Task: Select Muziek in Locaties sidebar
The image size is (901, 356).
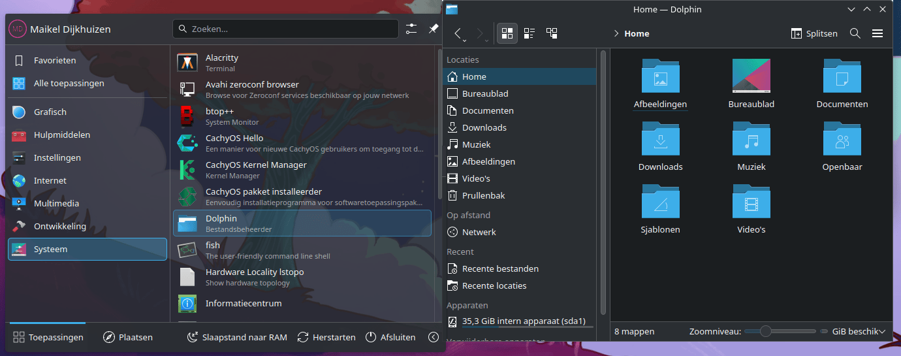Action: tap(520, 144)
